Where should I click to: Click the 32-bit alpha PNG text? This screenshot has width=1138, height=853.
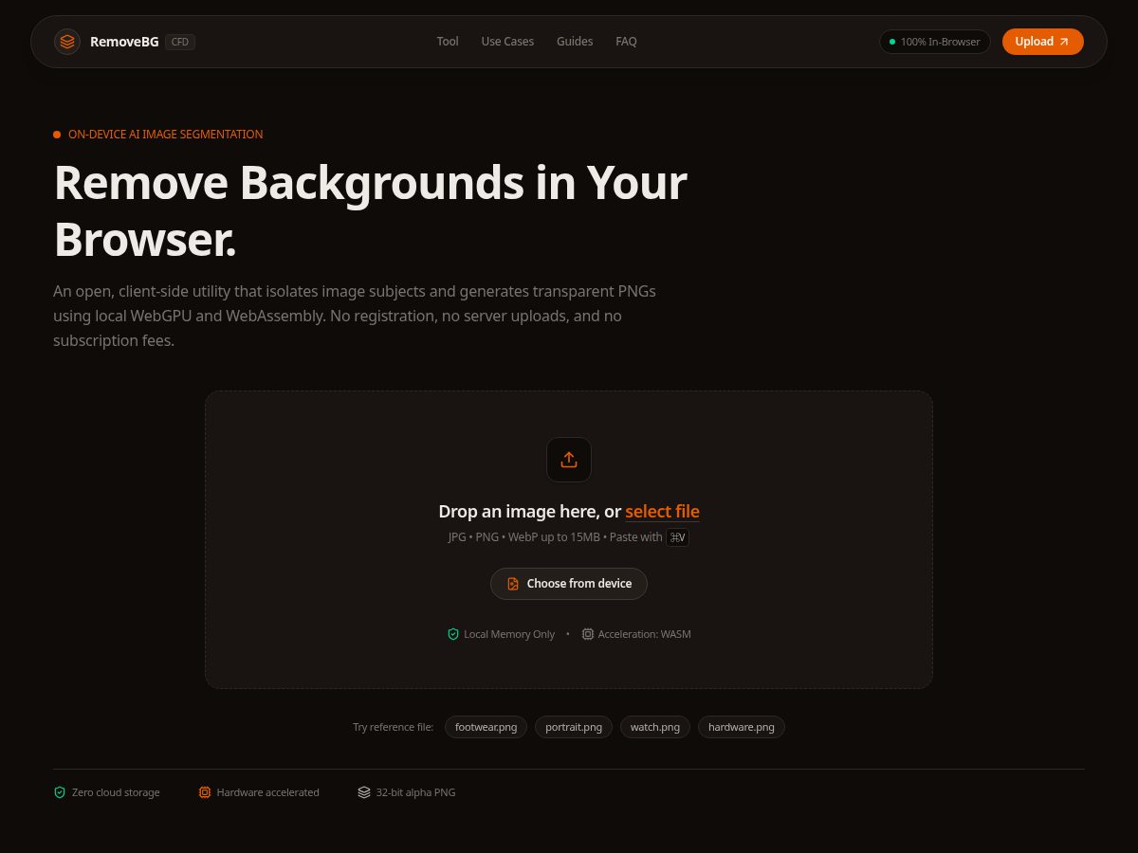point(416,792)
